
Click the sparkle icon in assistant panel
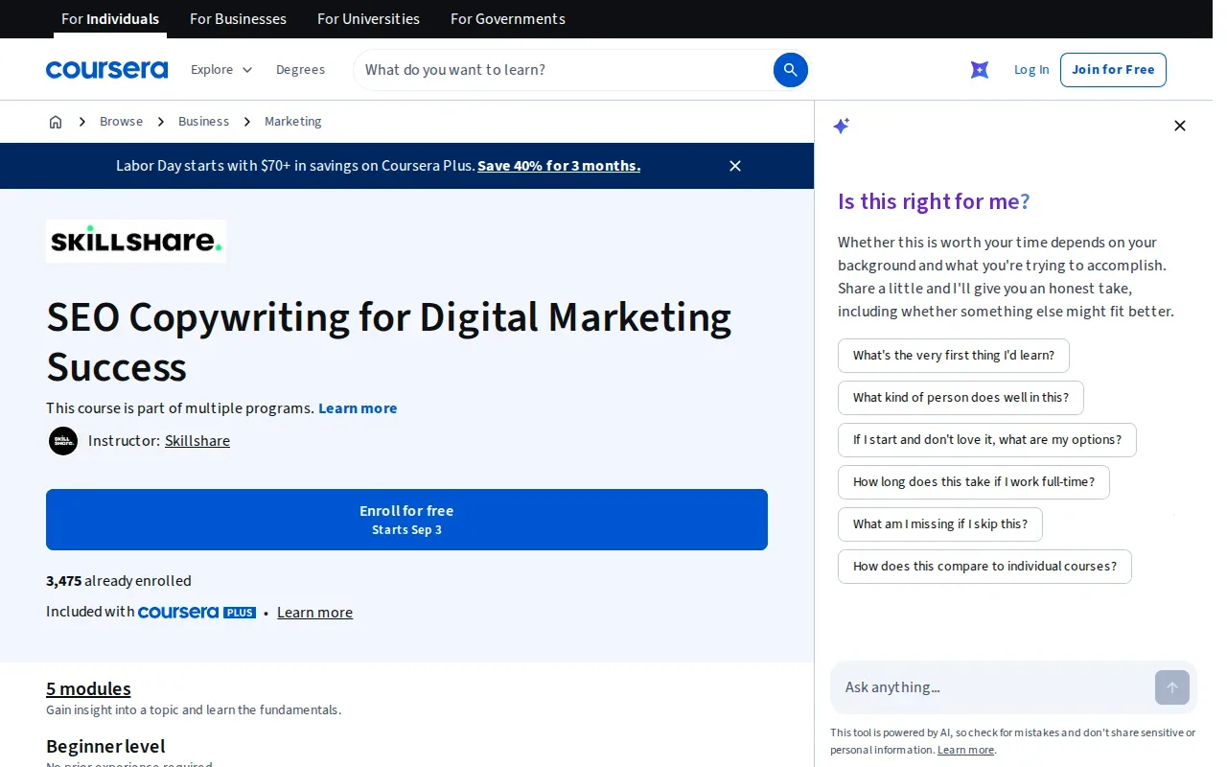point(842,126)
